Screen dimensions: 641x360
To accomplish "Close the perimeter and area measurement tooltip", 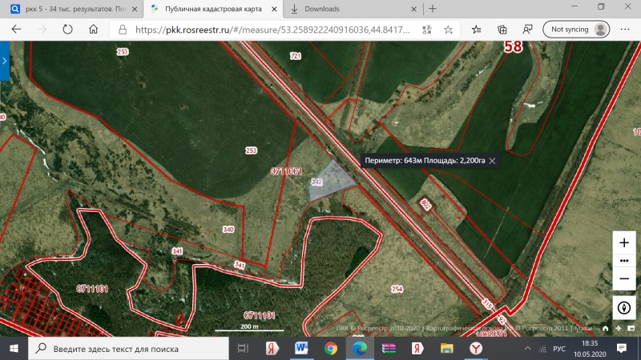I will point(493,161).
